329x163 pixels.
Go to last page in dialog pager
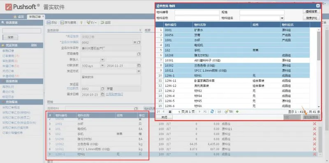[205, 112]
